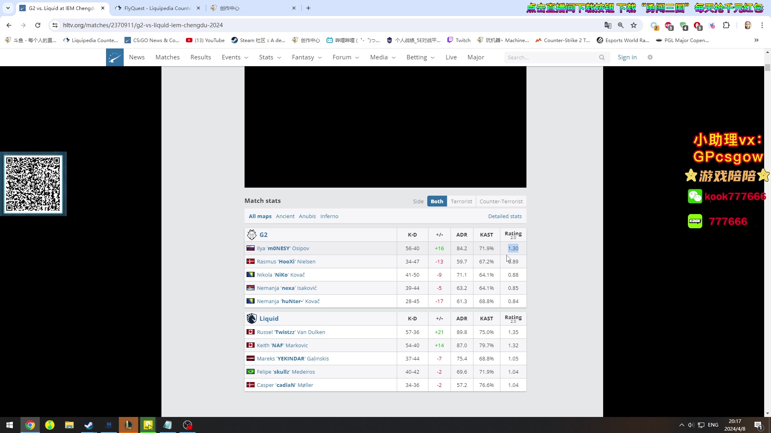Image resolution: width=771 pixels, height=433 pixels.
Task: Open the tab search dropdown arrow
Action: coord(8,8)
